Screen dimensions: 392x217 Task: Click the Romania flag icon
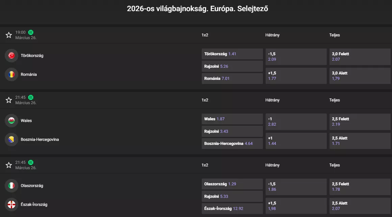[11, 74]
